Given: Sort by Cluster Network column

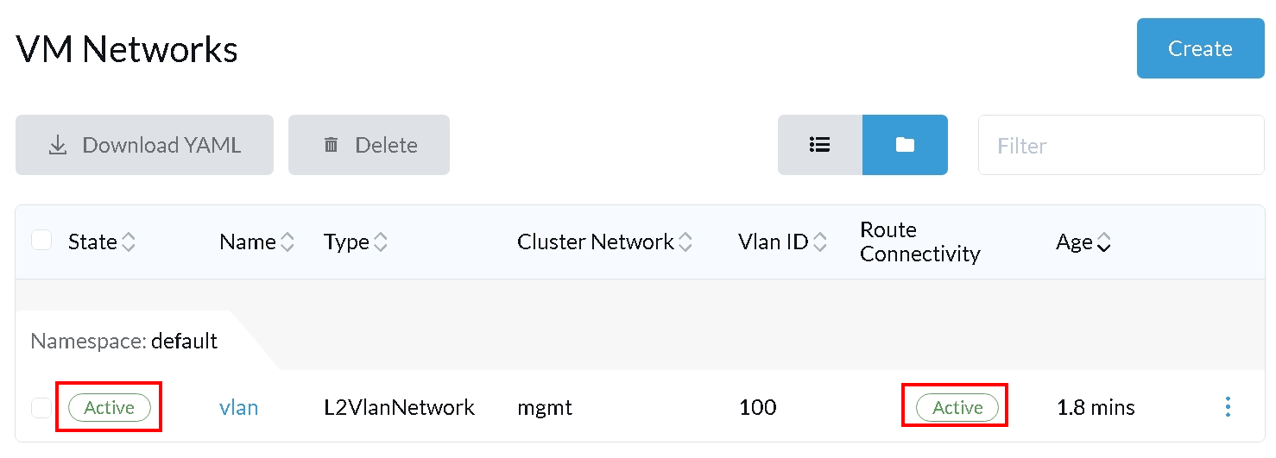Looking at the screenshot, I should click(x=604, y=242).
